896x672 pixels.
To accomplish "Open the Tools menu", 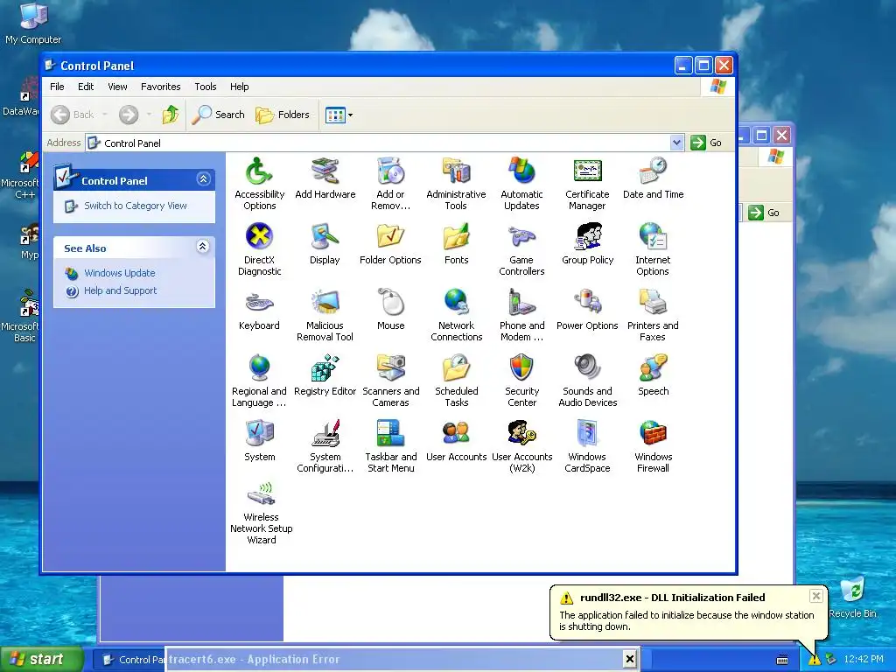I will coord(205,87).
